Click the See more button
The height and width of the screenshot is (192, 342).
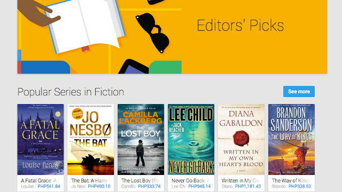[x=299, y=91]
